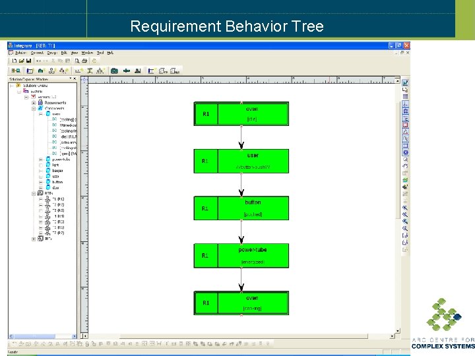475x356 pixels.
Task: Toggle the topmost highlighted right-toolbar icon
Action: (x=405, y=82)
